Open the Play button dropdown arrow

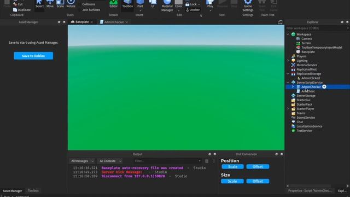(210, 10)
